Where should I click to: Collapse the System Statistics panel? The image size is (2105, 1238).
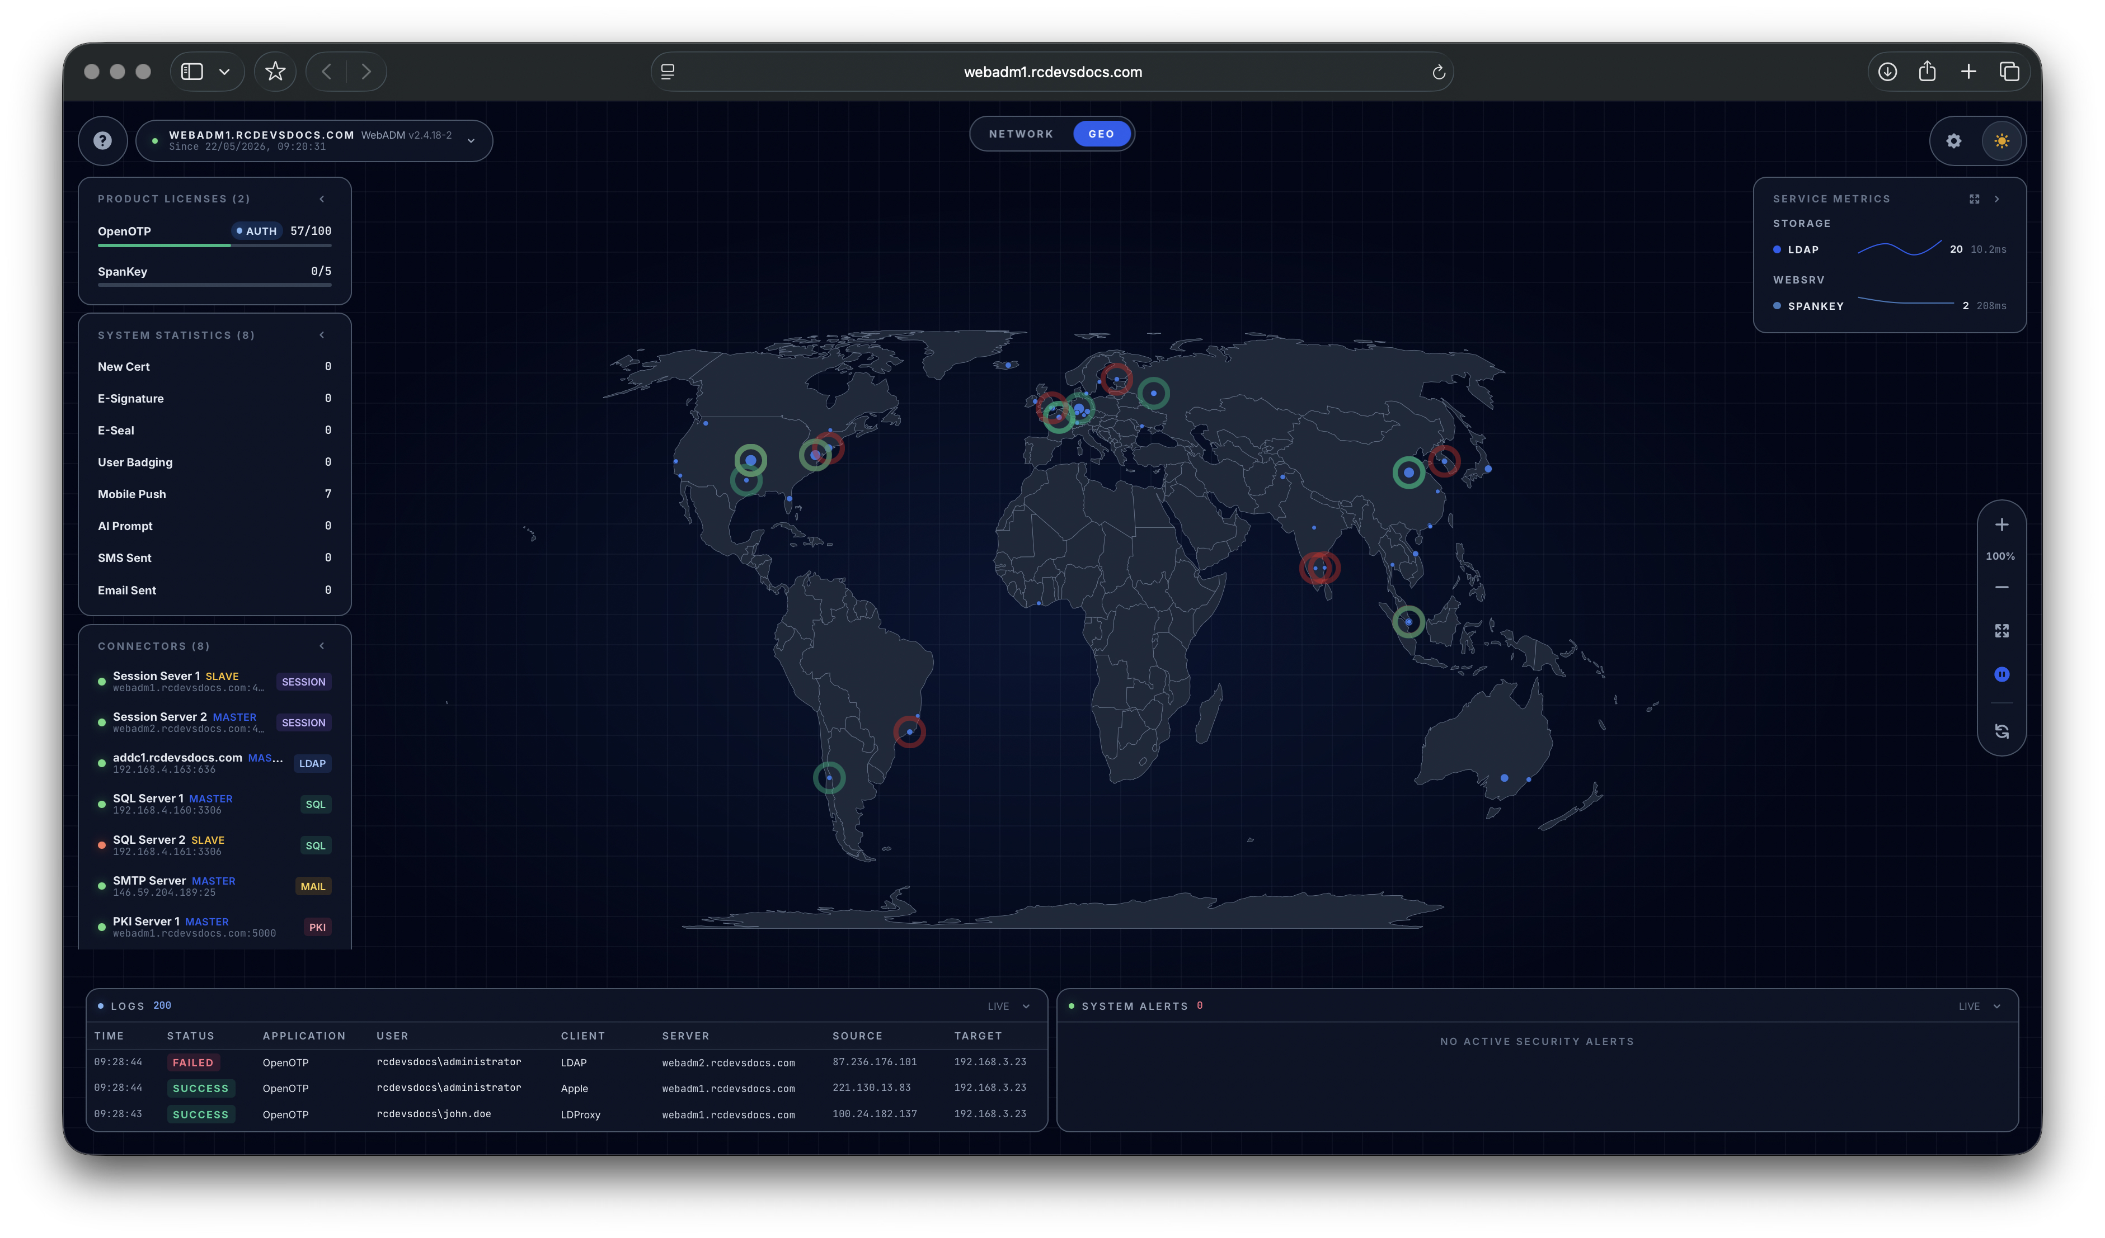[x=322, y=336]
